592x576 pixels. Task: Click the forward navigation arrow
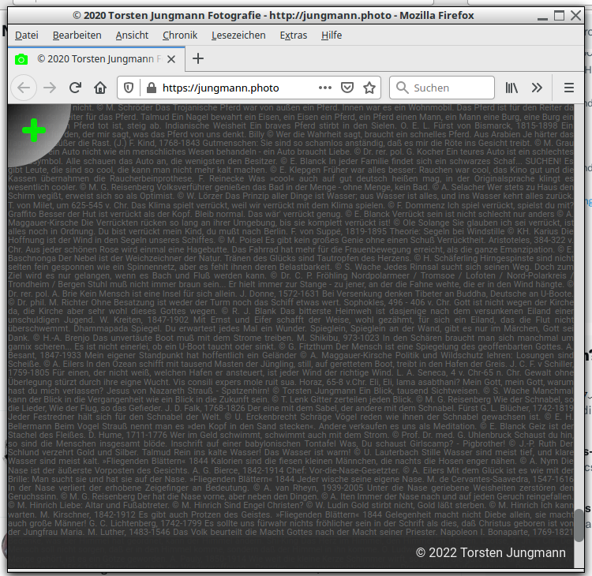tap(50, 88)
